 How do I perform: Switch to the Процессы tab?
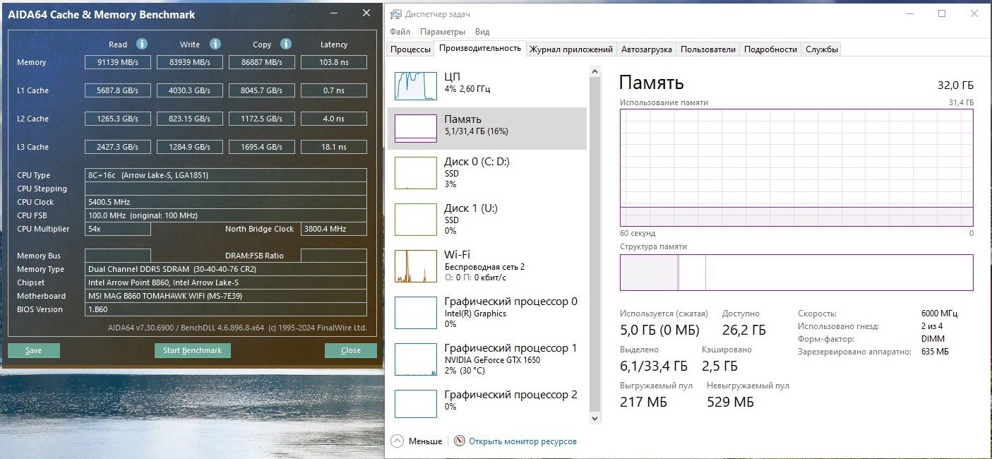410,49
